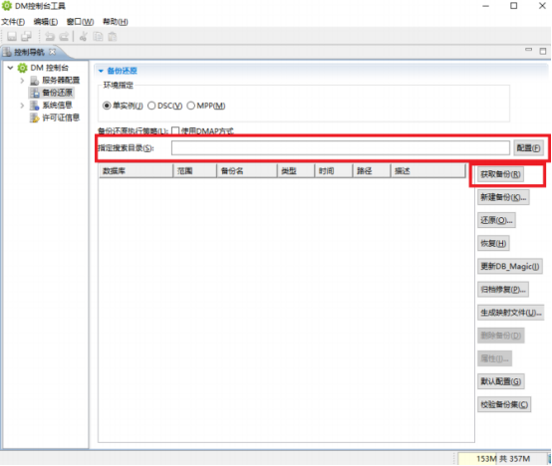Expand the 系统信息 tree node
The height and width of the screenshot is (466, 552).
coord(22,106)
